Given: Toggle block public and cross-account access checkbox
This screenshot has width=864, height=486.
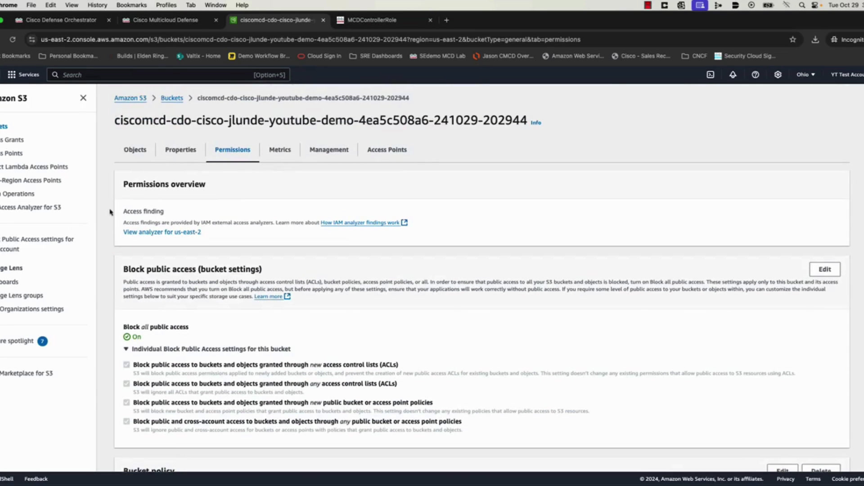Looking at the screenshot, I should tap(126, 421).
